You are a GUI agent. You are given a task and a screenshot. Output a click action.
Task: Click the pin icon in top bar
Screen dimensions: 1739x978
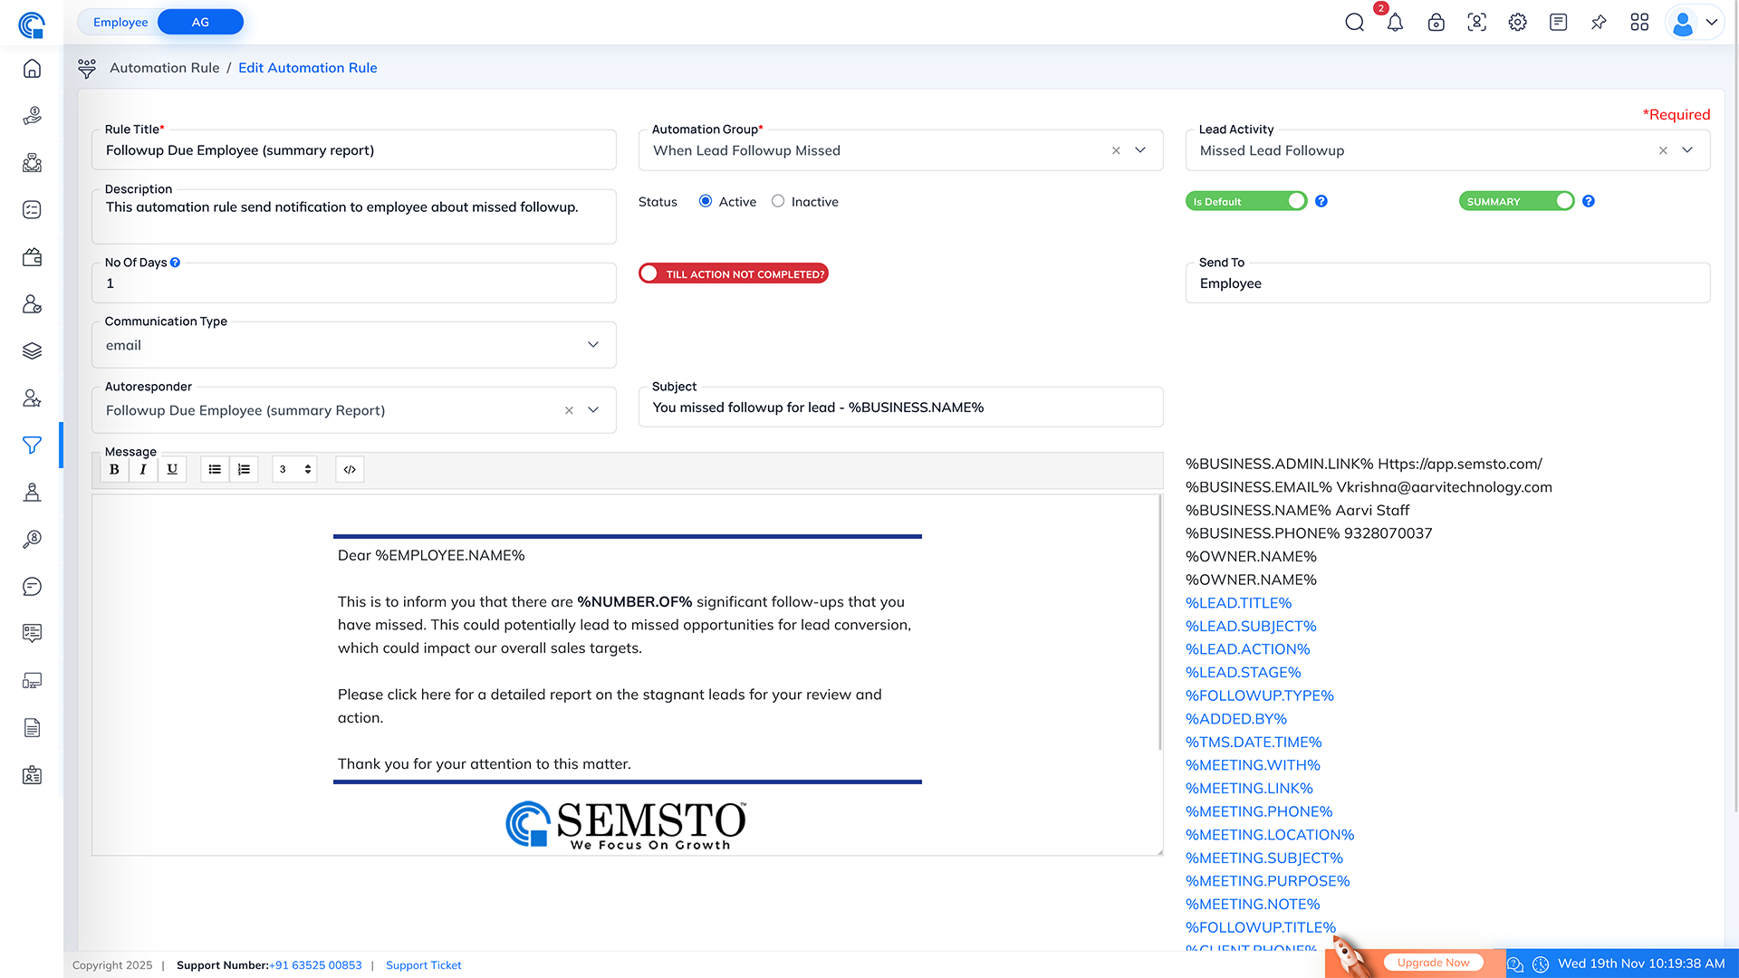[x=1599, y=23]
